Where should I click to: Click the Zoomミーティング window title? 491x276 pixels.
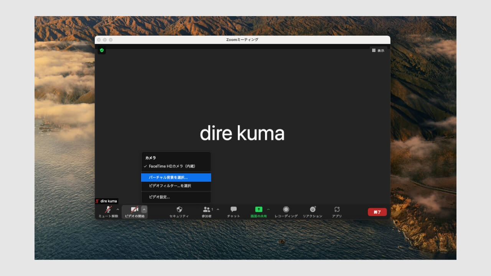click(x=242, y=40)
